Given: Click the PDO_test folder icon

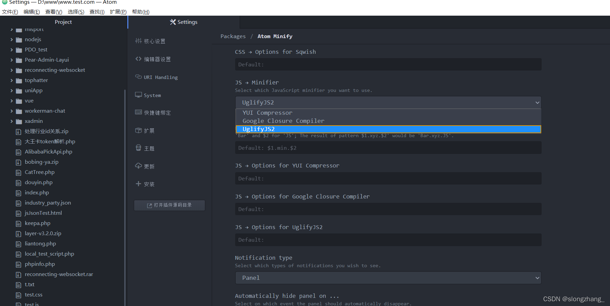Looking at the screenshot, I should (19, 50).
